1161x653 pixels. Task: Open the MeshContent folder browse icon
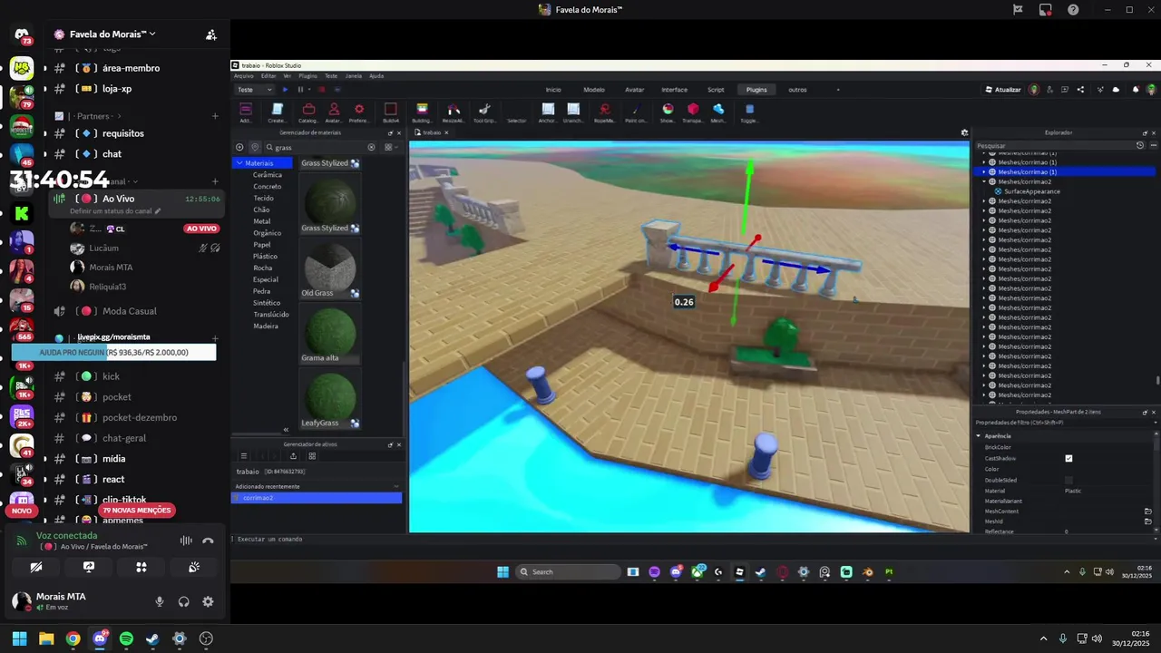pyautogui.click(x=1147, y=512)
